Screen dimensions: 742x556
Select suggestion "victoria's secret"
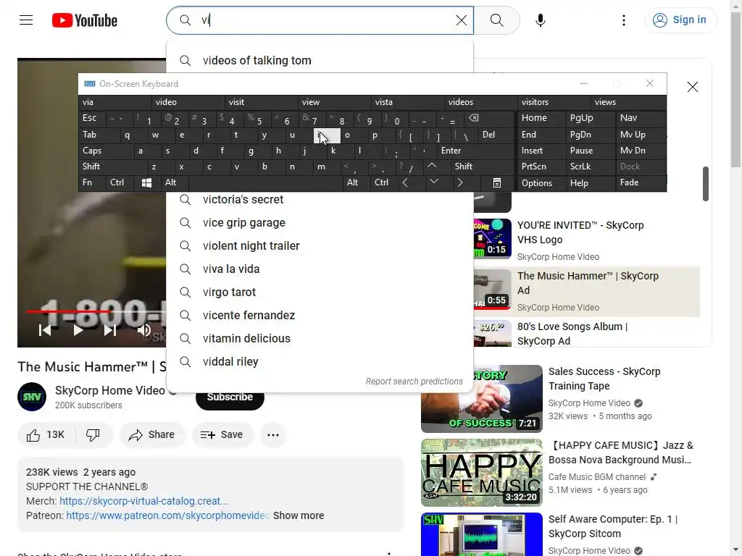[320, 200]
